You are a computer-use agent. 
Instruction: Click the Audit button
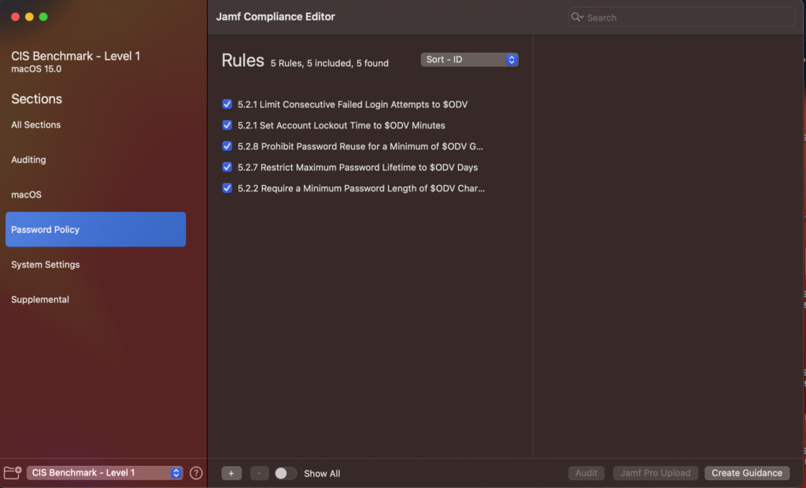pos(586,473)
